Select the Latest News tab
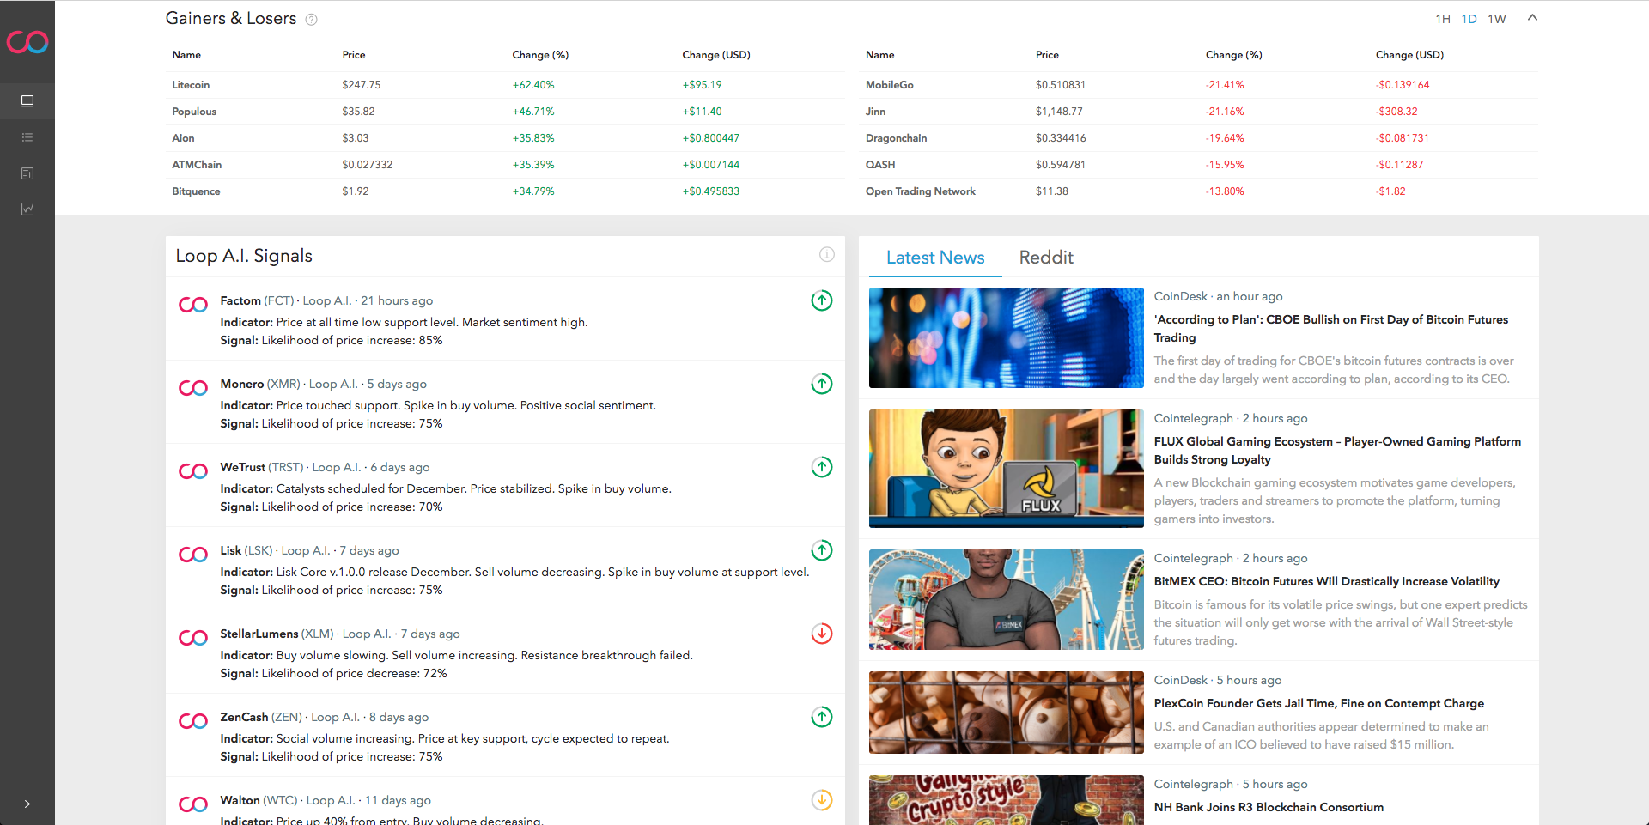This screenshot has width=1649, height=825. (x=934, y=258)
